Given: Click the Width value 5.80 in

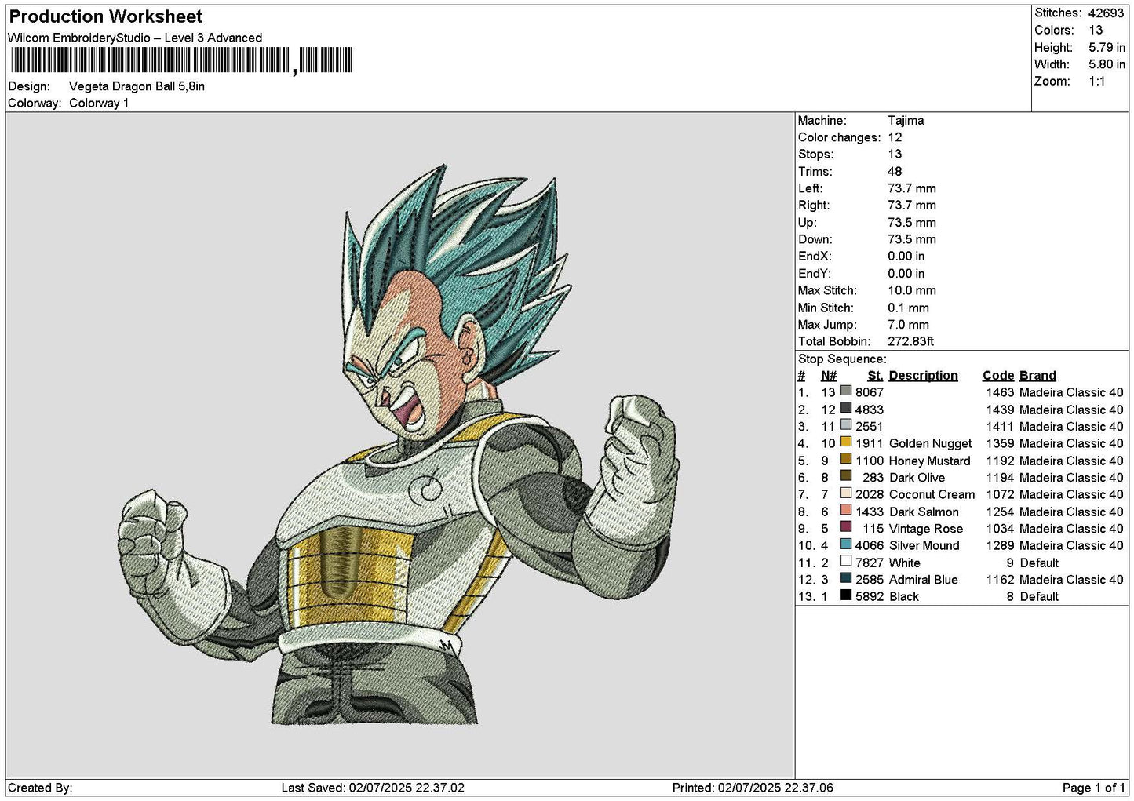Looking at the screenshot, I should coord(1107,64).
